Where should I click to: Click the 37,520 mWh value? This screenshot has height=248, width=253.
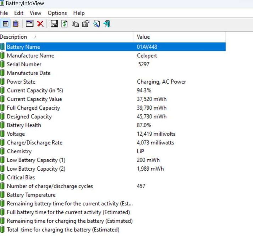[x=152, y=99]
